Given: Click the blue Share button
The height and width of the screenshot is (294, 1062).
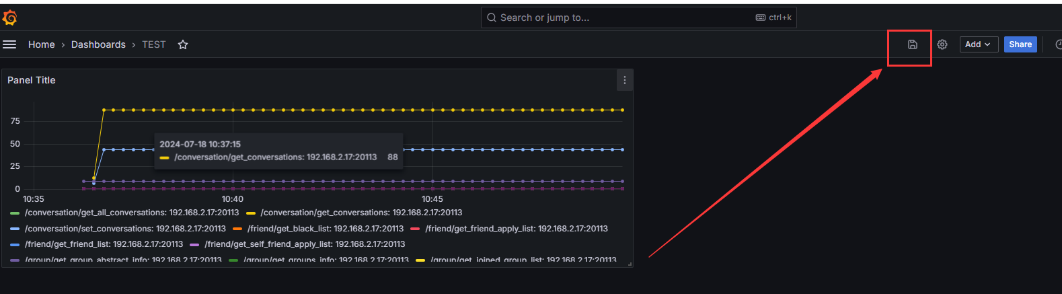Looking at the screenshot, I should coord(1020,44).
